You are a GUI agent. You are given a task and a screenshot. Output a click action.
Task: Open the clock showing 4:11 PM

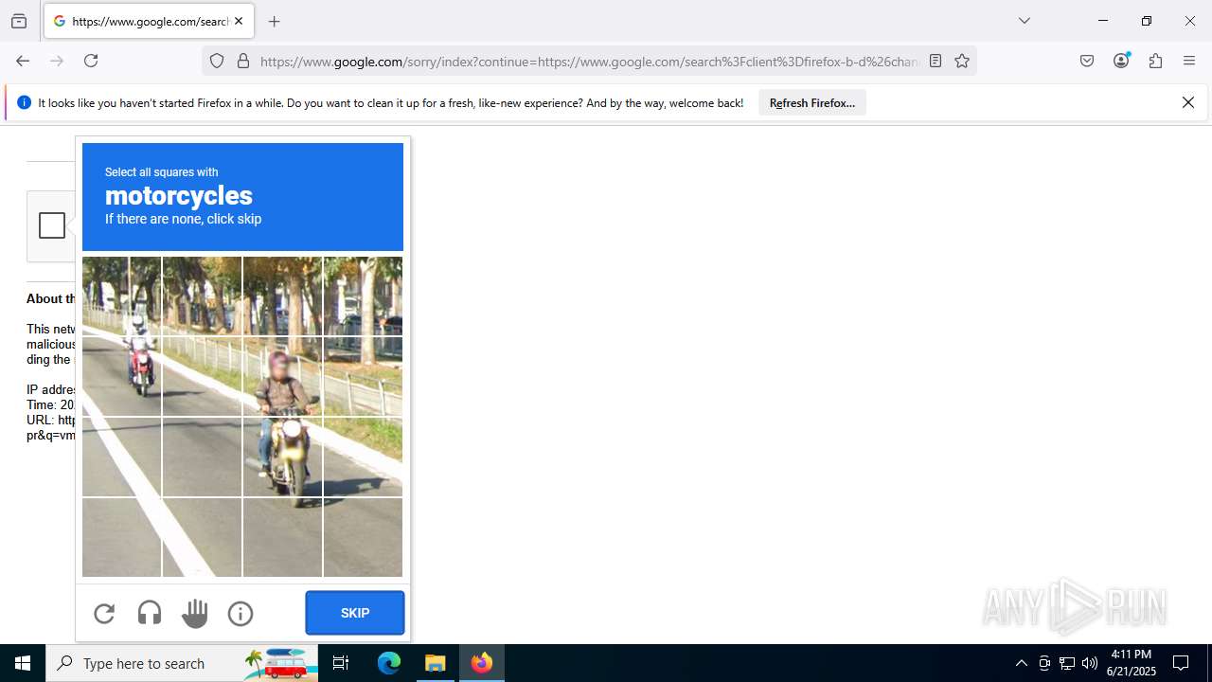[x=1132, y=663]
